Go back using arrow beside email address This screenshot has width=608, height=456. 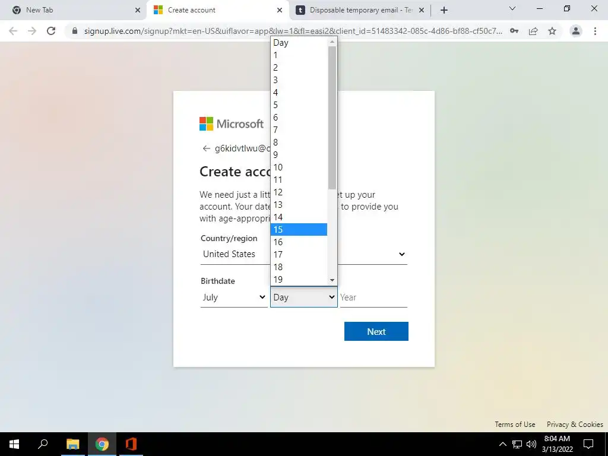206,148
